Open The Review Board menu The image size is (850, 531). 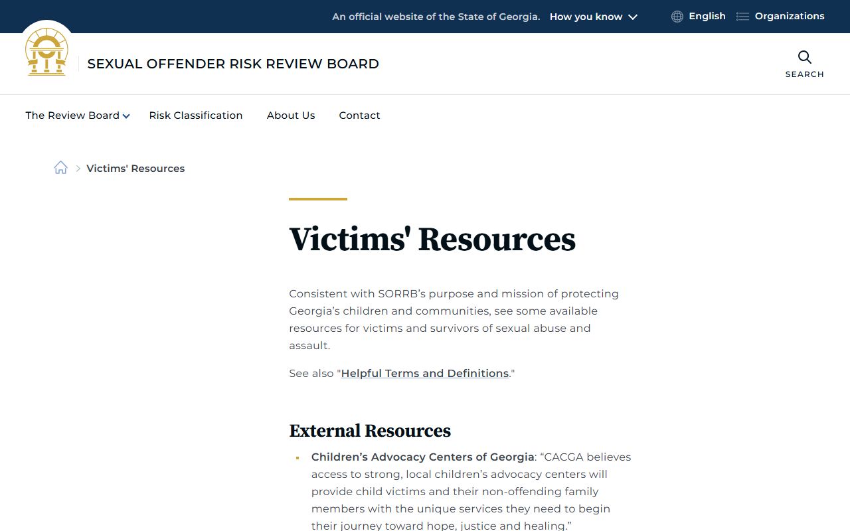click(x=72, y=115)
